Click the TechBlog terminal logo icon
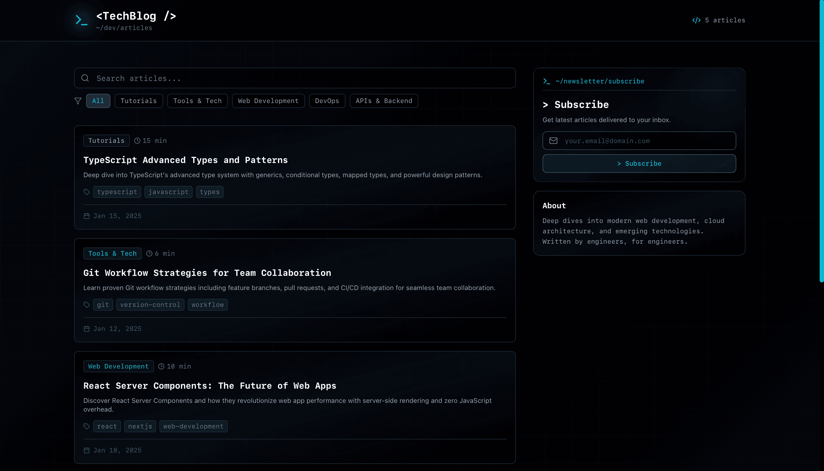Viewport: 824px width, 471px height. click(81, 20)
